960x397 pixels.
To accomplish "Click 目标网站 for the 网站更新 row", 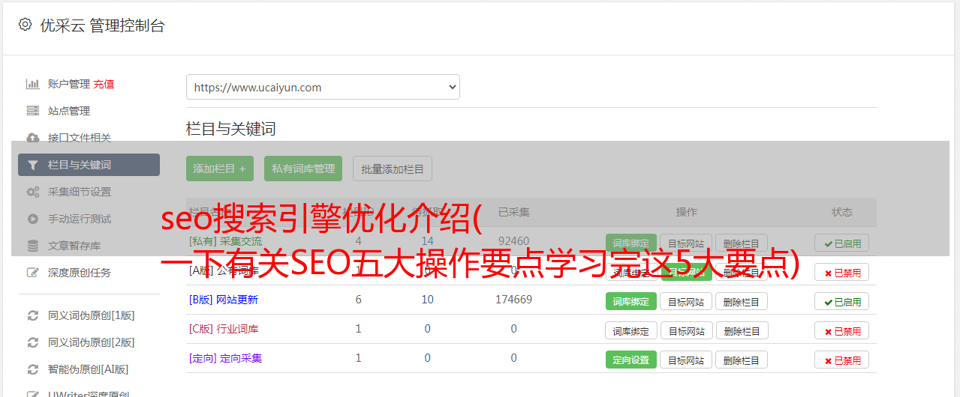I will [x=686, y=301].
